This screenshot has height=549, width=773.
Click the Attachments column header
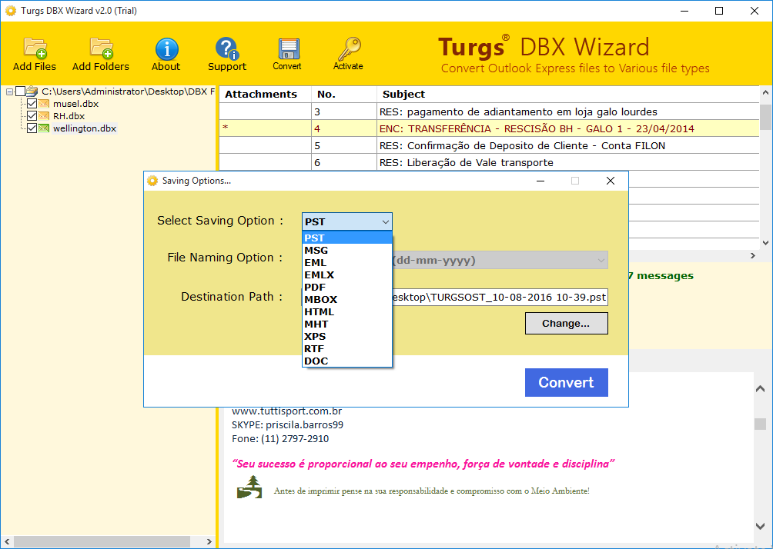[x=265, y=94]
